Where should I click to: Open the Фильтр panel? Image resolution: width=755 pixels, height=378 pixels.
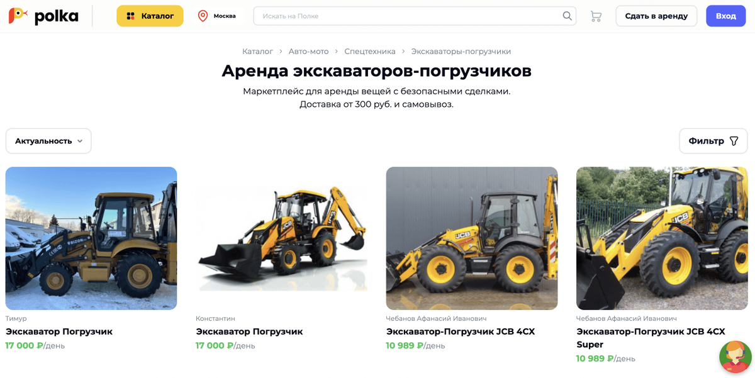(713, 141)
